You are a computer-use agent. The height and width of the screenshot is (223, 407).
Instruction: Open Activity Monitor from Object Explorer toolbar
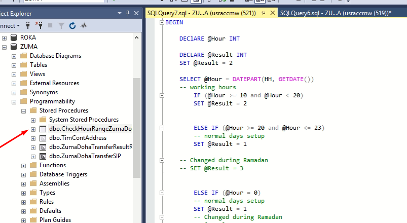pyautogui.click(x=84, y=25)
